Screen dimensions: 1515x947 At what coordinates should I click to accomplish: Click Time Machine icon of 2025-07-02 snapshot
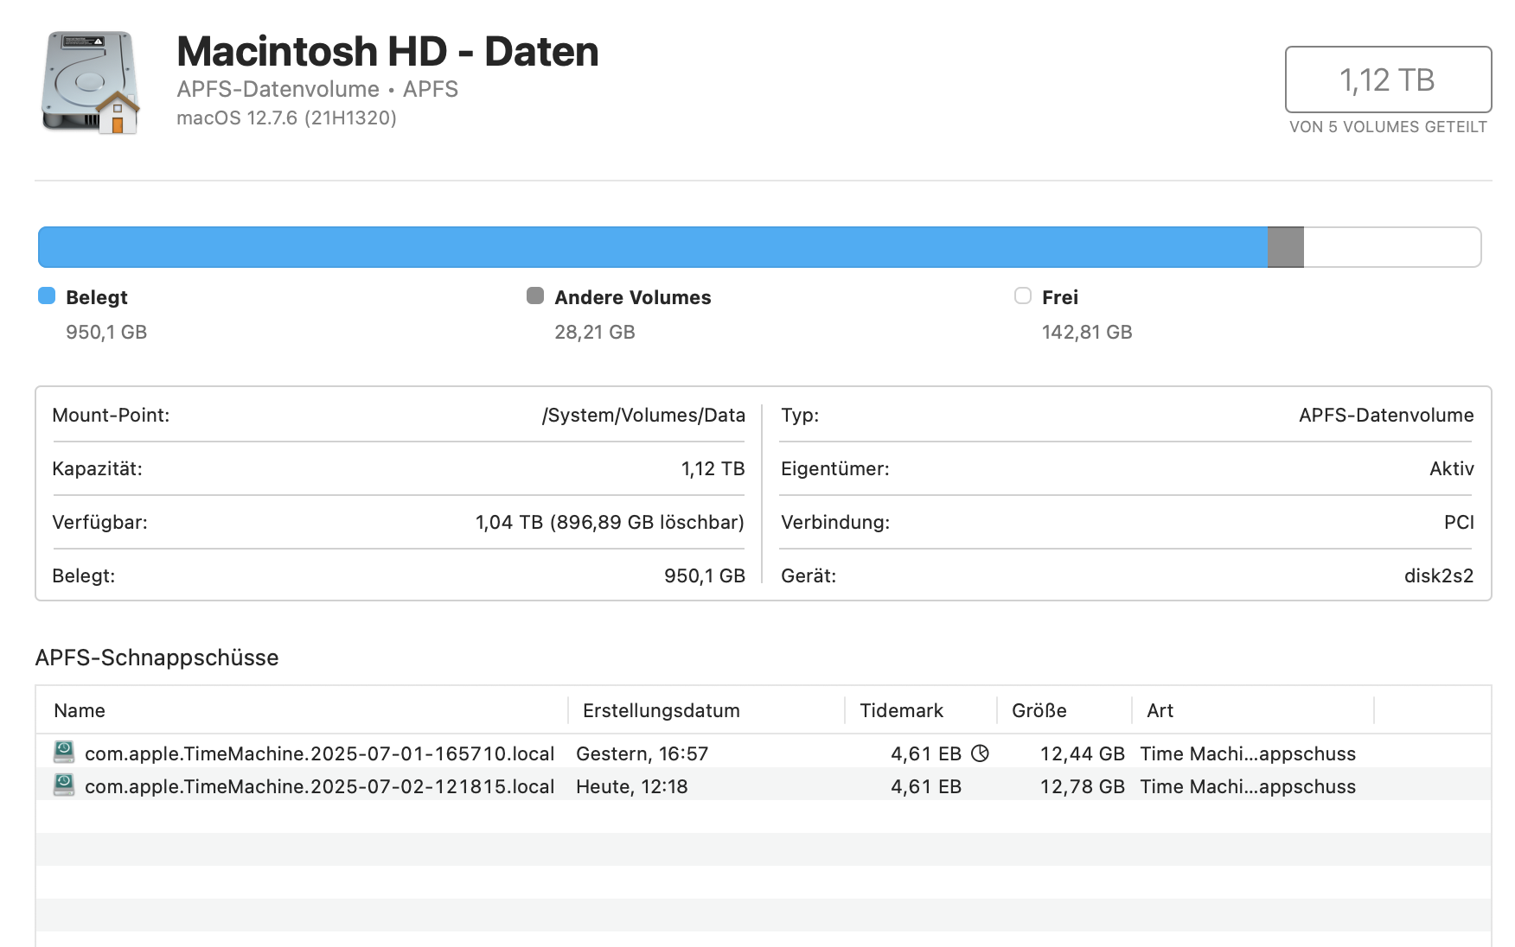[x=64, y=785]
